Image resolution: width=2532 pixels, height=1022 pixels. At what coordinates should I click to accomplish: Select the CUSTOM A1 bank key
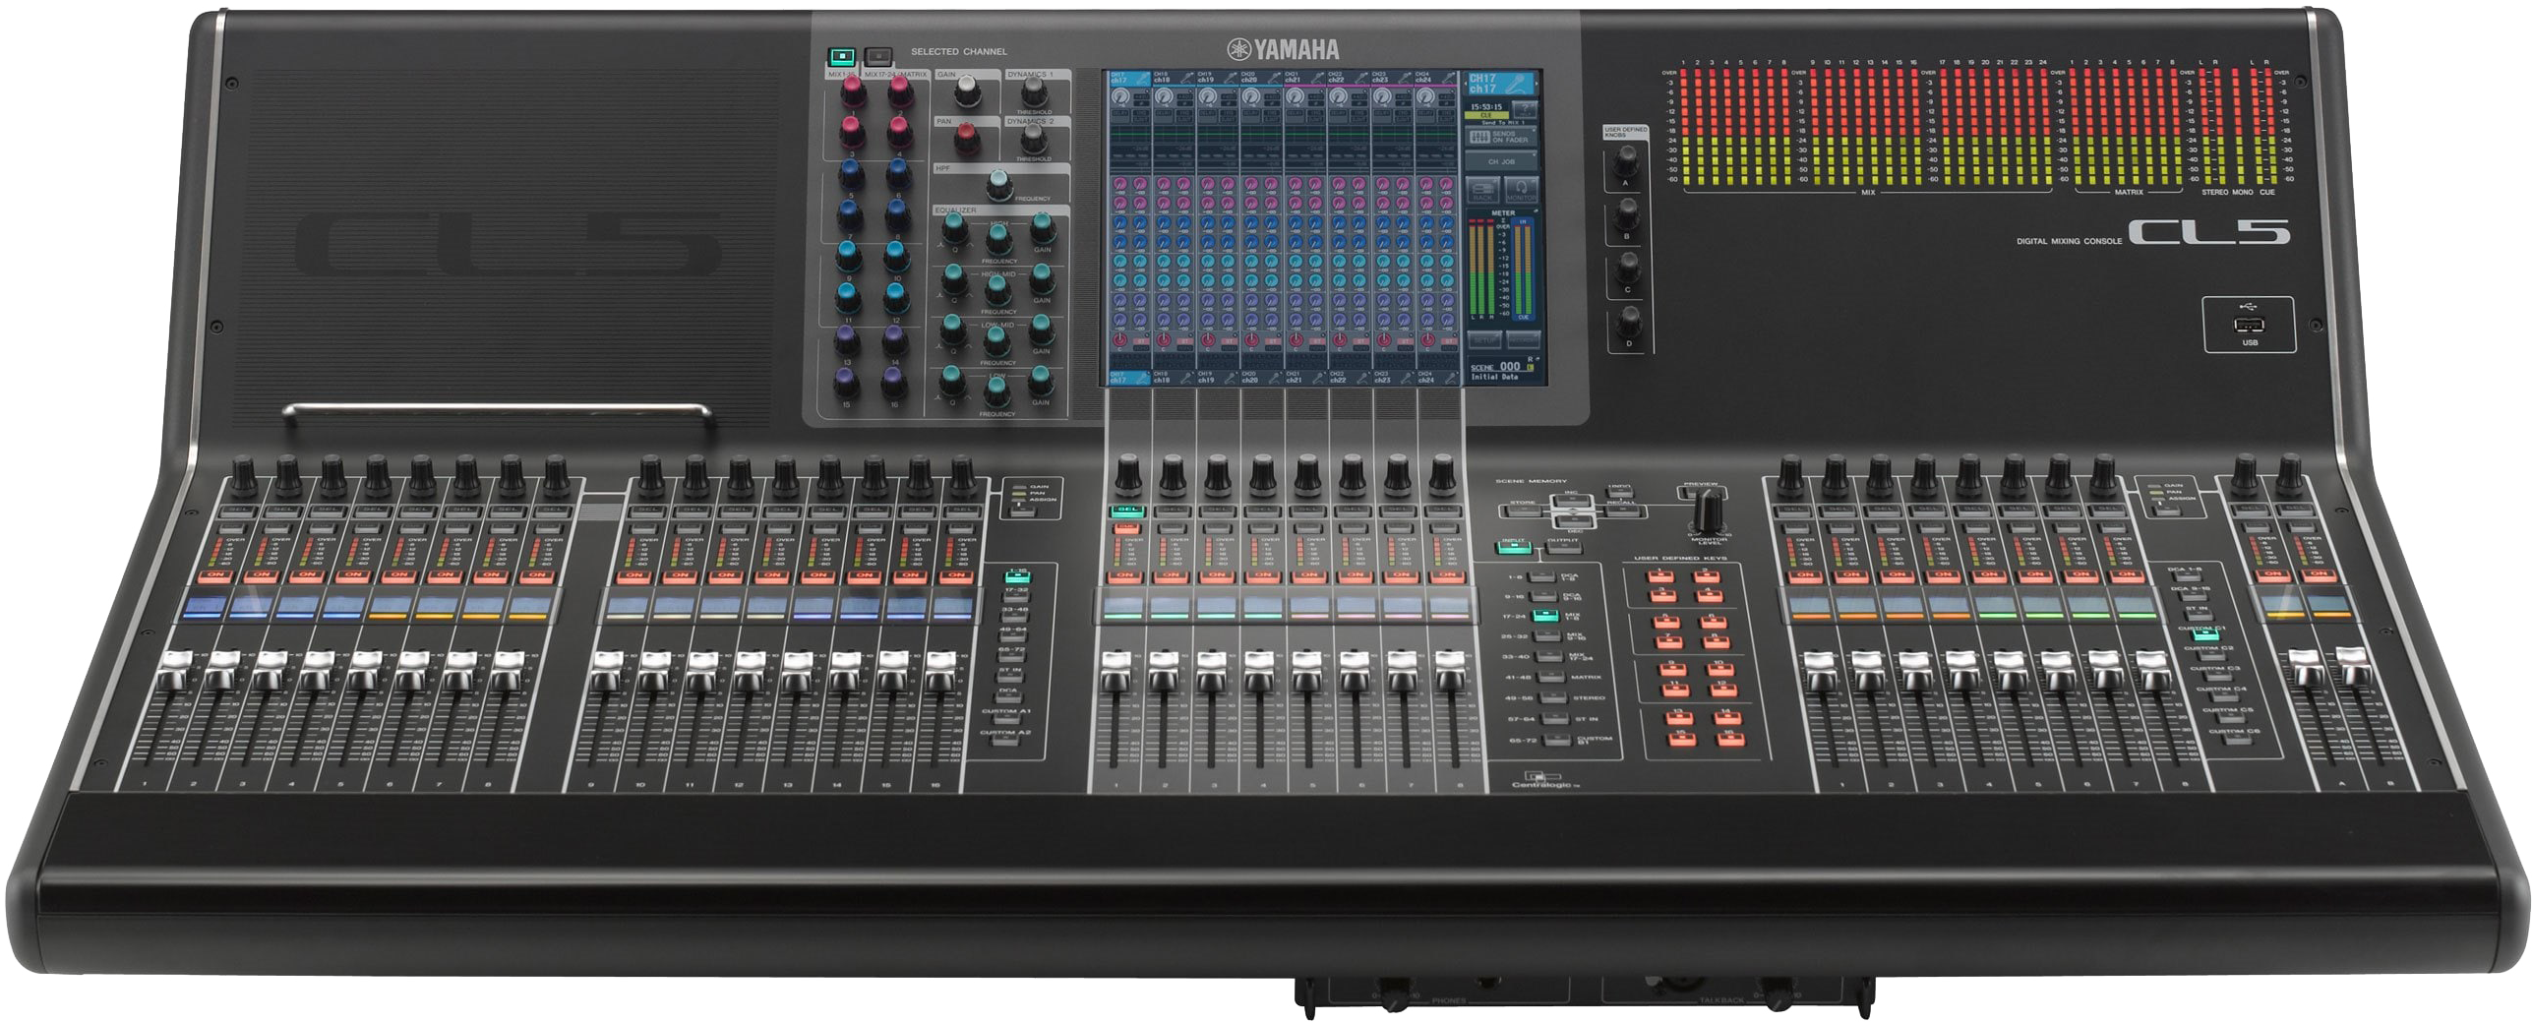1006,719
